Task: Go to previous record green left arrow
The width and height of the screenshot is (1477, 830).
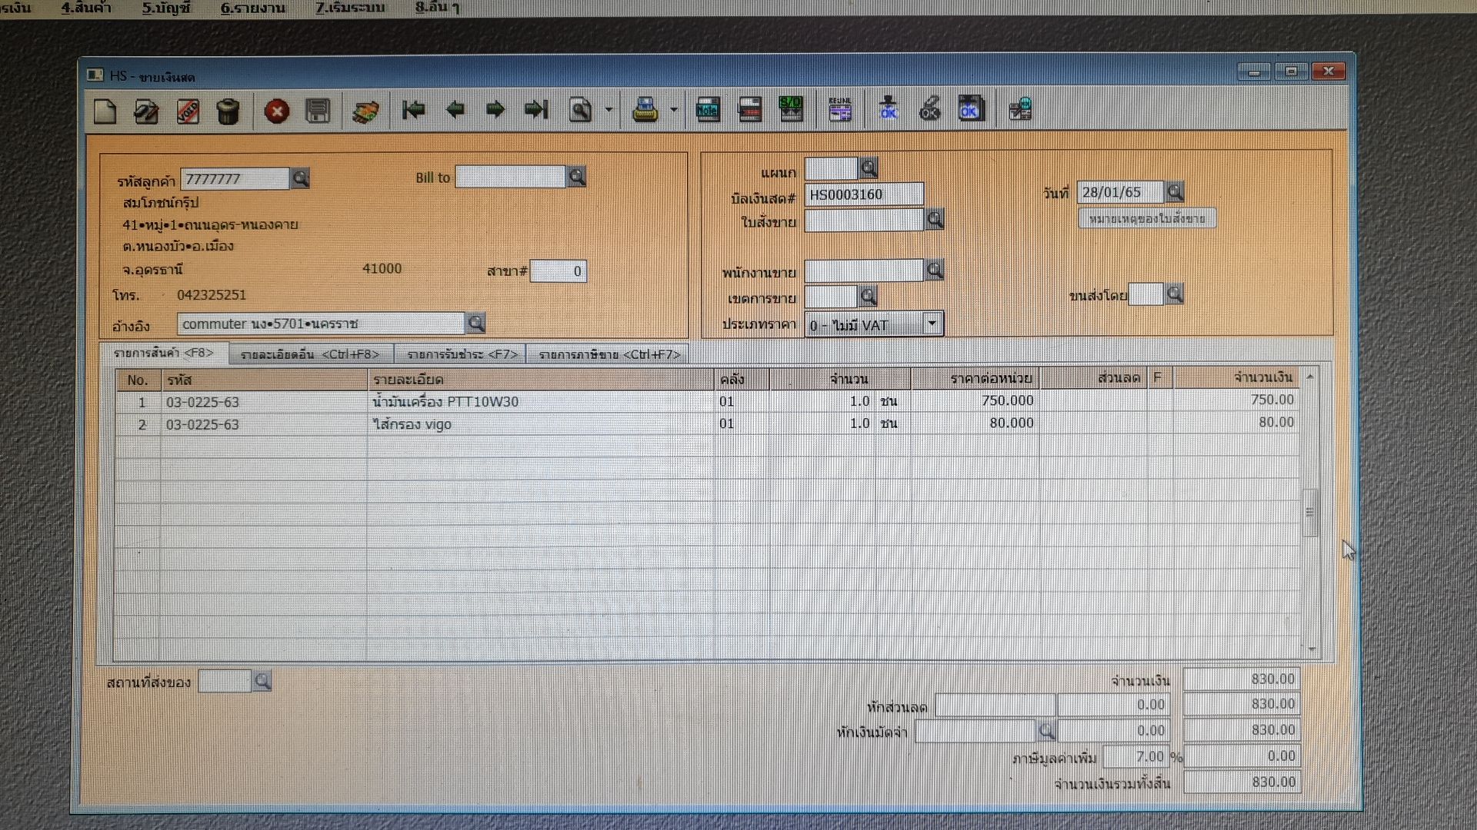Action: point(455,110)
